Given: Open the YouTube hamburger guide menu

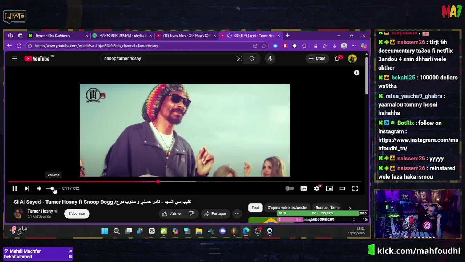Looking at the screenshot, I should (15, 59).
